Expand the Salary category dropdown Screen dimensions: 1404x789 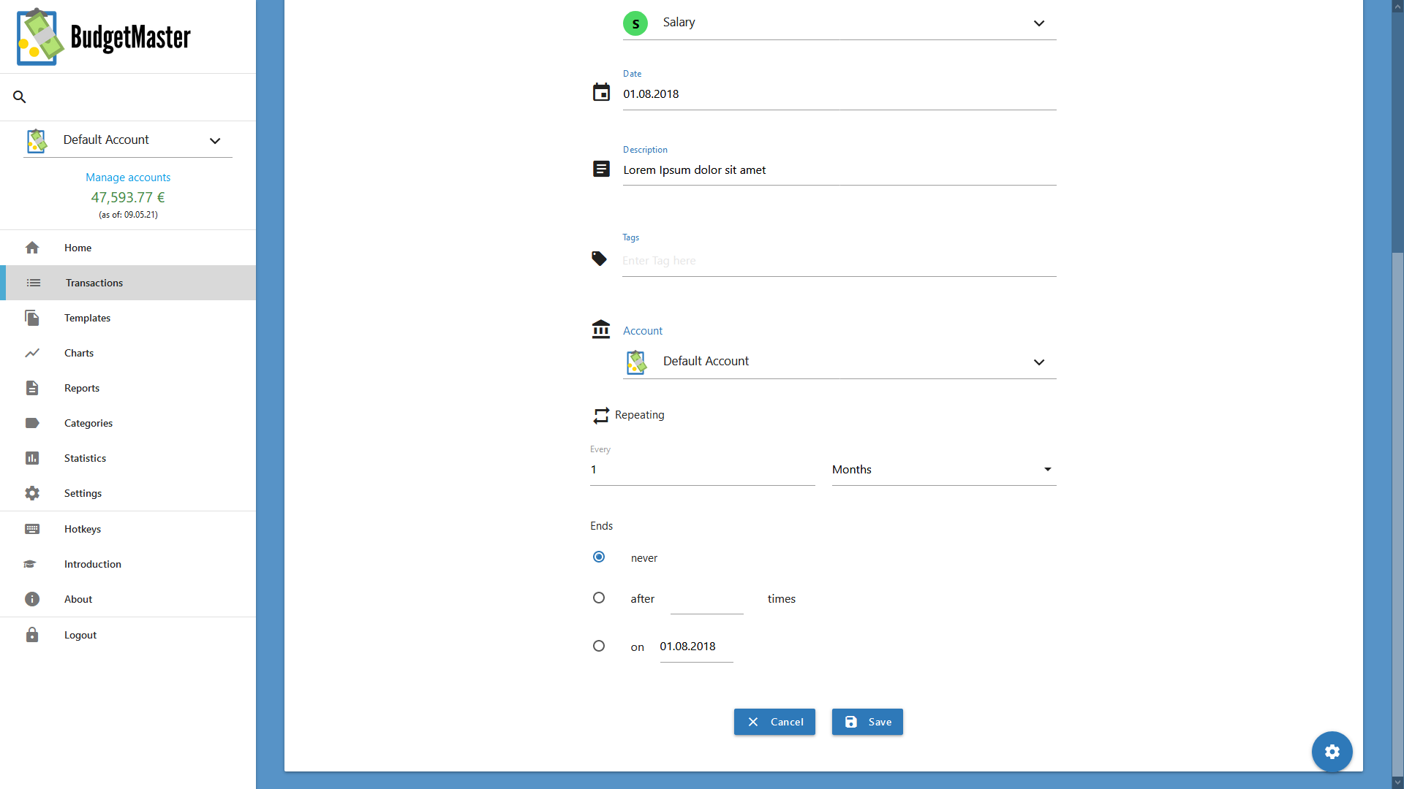839,23
